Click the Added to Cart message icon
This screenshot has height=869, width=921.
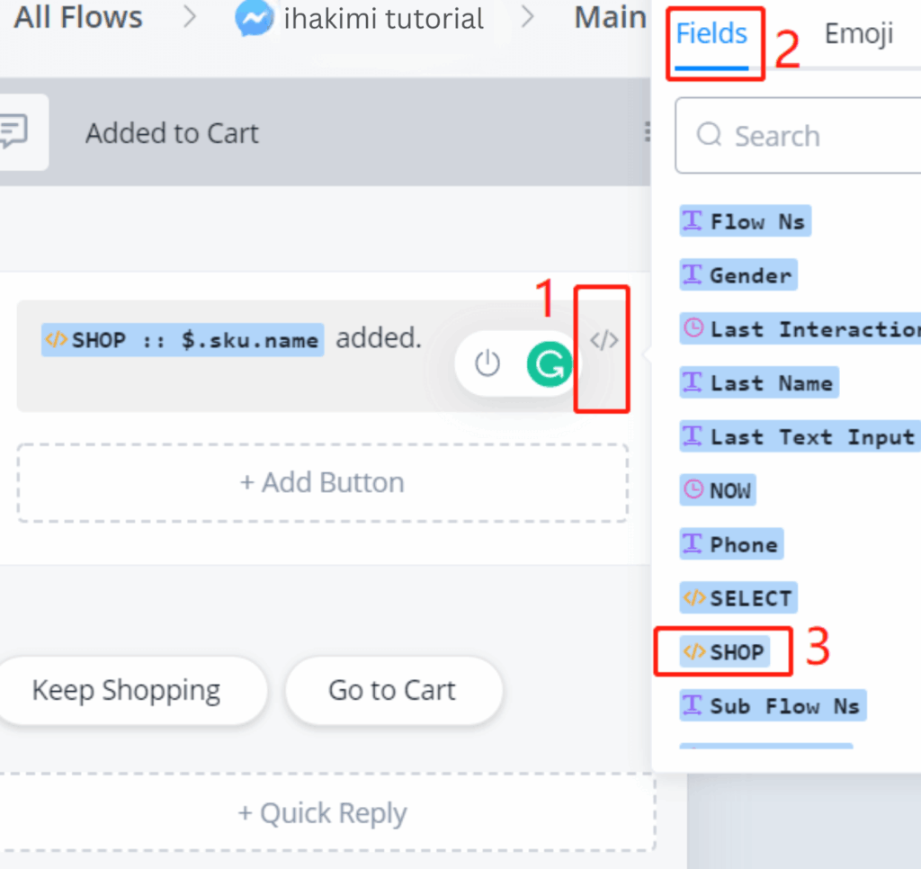click(15, 132)
